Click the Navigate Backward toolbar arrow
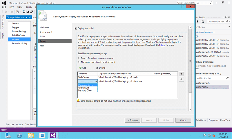The width and height of the screenshot is (232, 139). point(6,12)
